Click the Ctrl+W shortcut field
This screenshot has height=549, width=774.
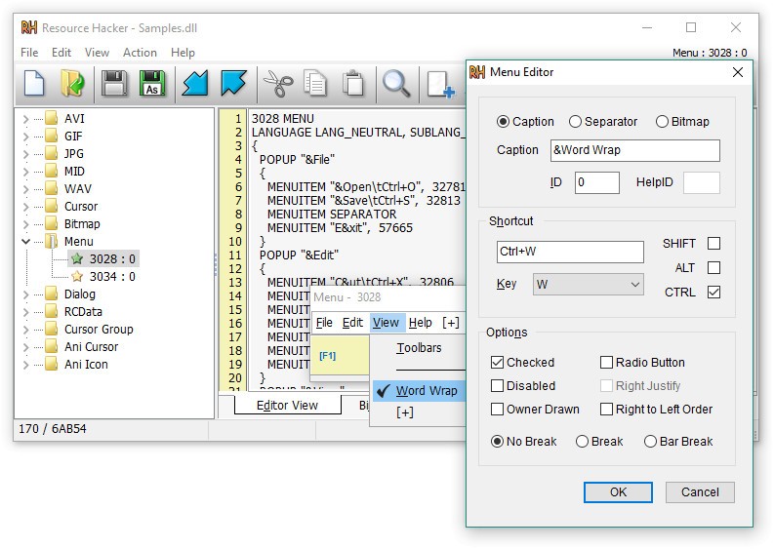570,252
